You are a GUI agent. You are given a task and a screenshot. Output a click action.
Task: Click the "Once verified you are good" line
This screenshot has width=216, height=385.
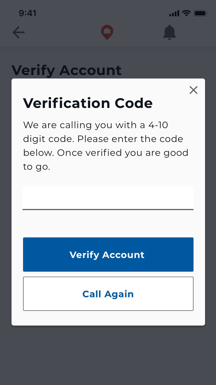point(105,153)
